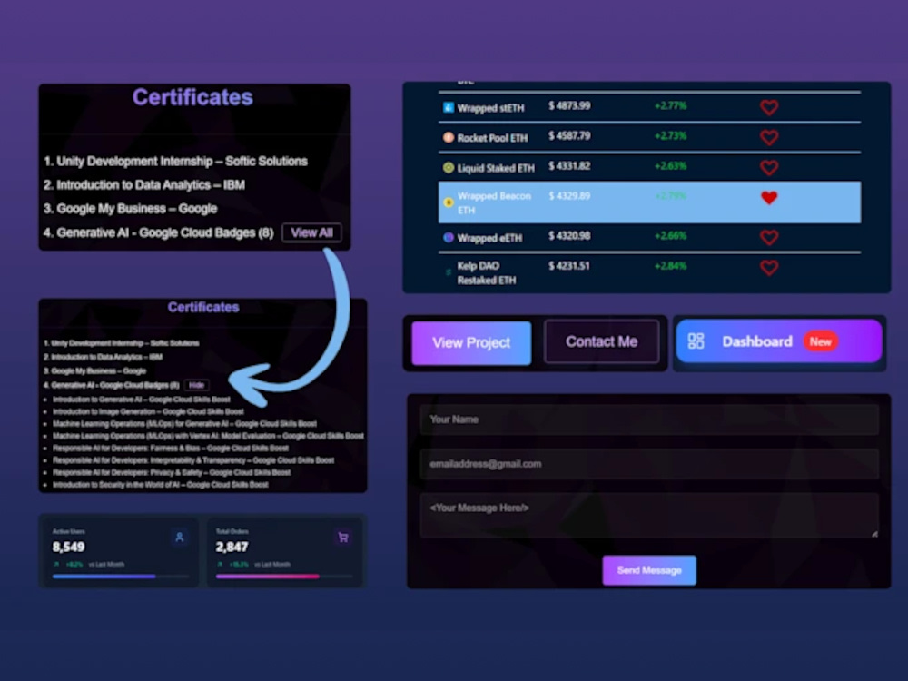Click the +2.73% change value
Viewport: 908px width, 681px height.
click(x=670, y=135)
